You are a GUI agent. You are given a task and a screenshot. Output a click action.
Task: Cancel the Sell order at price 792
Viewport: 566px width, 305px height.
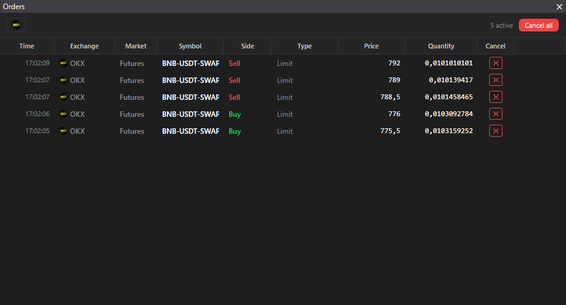pyautogui.click(x=496, y=63)
